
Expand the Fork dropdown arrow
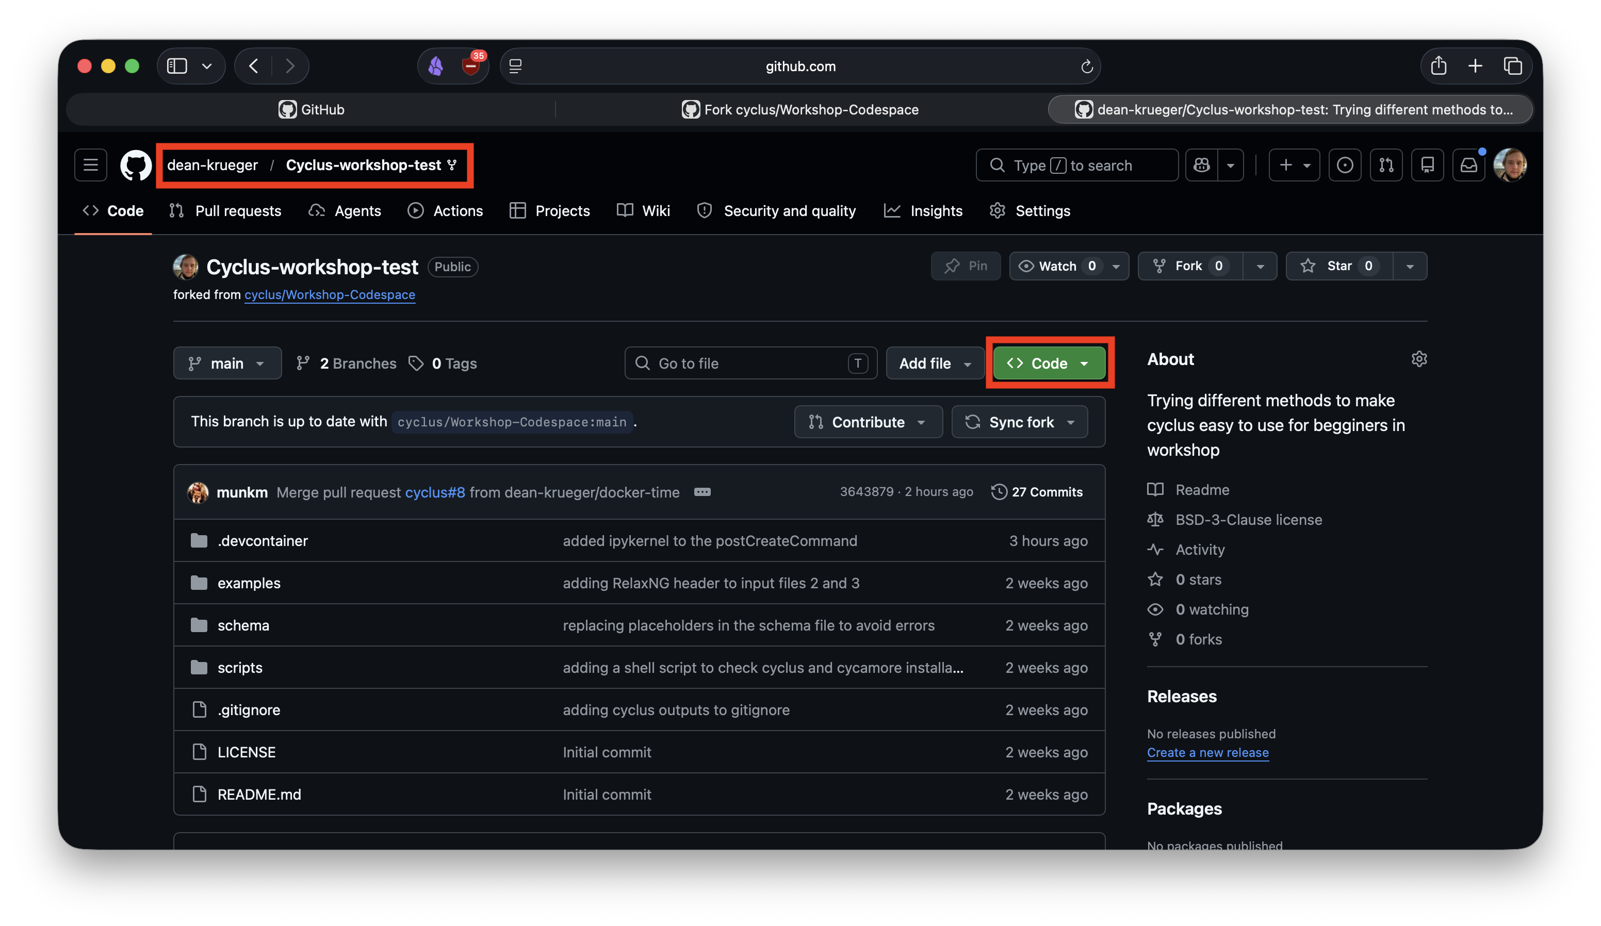point(1260,266)
